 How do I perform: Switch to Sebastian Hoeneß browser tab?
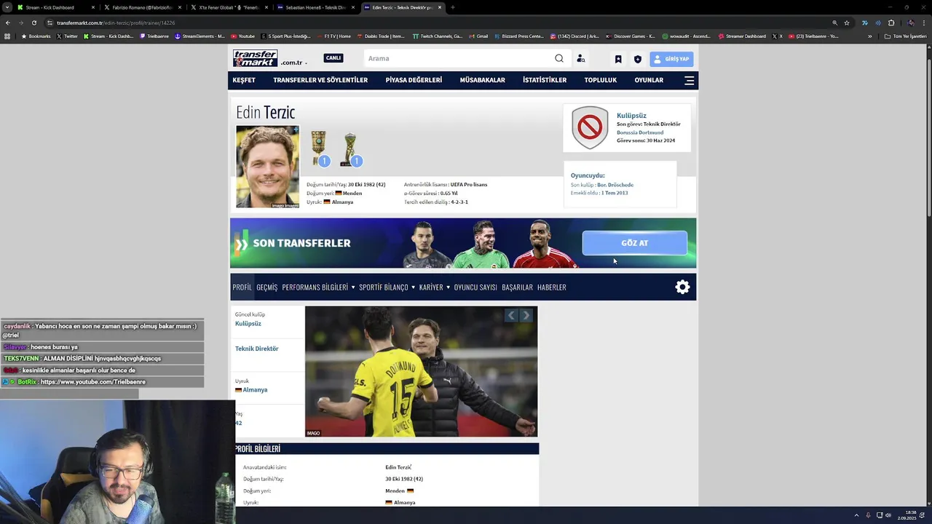(x=315, y=7)
